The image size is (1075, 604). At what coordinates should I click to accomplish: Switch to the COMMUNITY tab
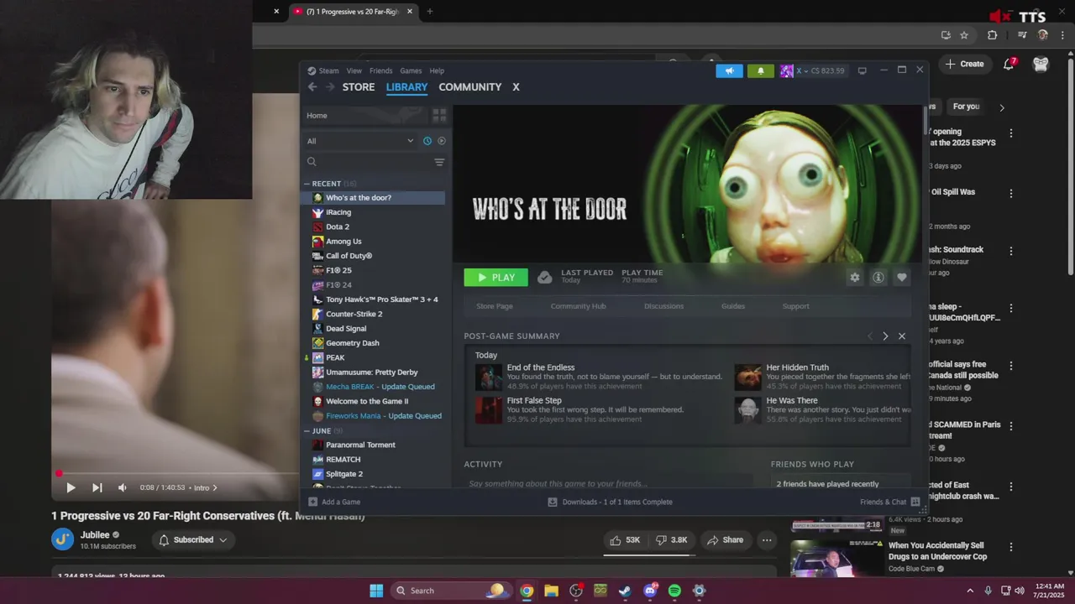[469, 87]
